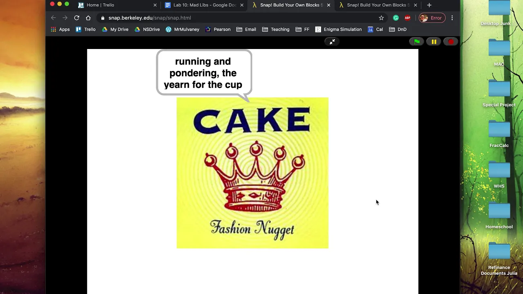Open the MrMulvaney bookmark
This screenshot has height=294, width=523.
click(x=182, y=29)
